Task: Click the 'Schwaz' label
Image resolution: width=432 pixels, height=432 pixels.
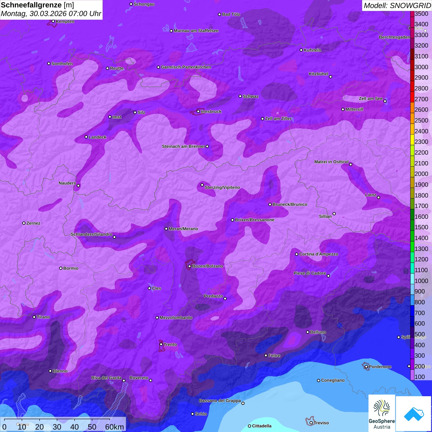Action: [x=251, y=96]
